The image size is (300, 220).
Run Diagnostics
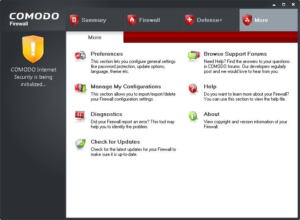[107, 114]
